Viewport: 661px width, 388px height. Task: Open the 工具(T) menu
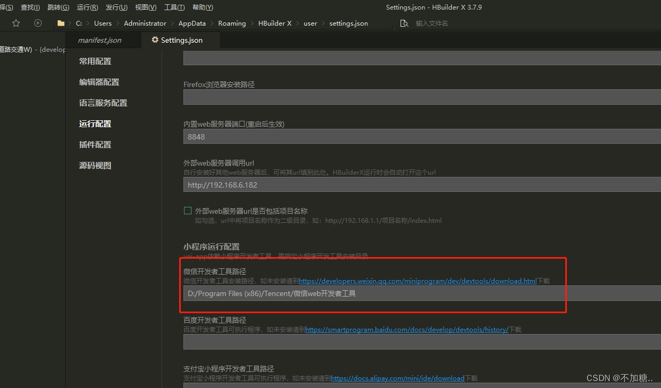click(174, 7)
